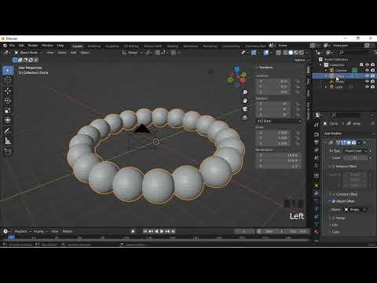
Task: Open the Object Data properties tab icon
Action: point(317,225)
